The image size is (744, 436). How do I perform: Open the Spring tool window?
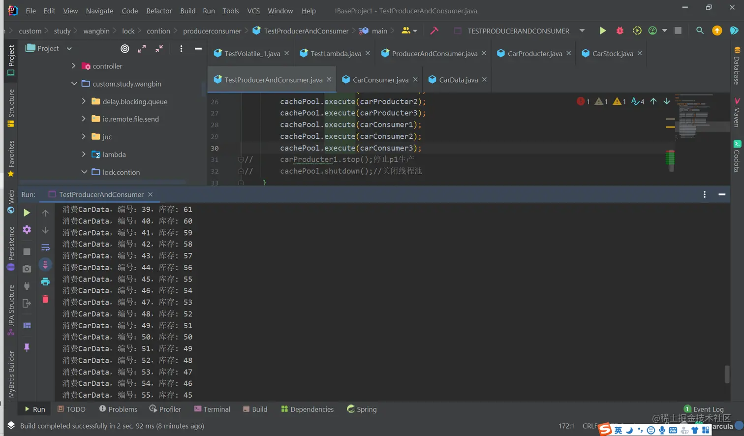click(x=362, y=409)
